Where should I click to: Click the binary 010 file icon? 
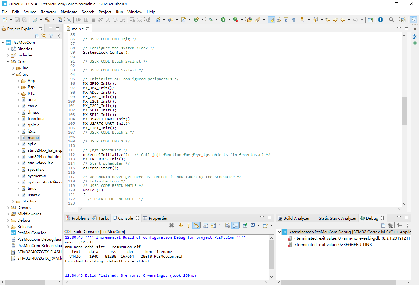[x=60, y=20]
